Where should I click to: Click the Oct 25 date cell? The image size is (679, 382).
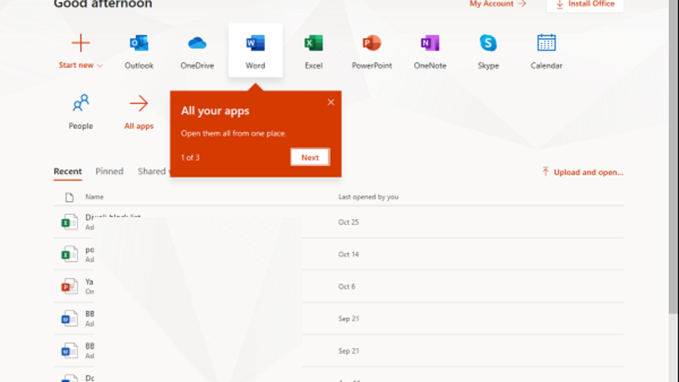349,222
